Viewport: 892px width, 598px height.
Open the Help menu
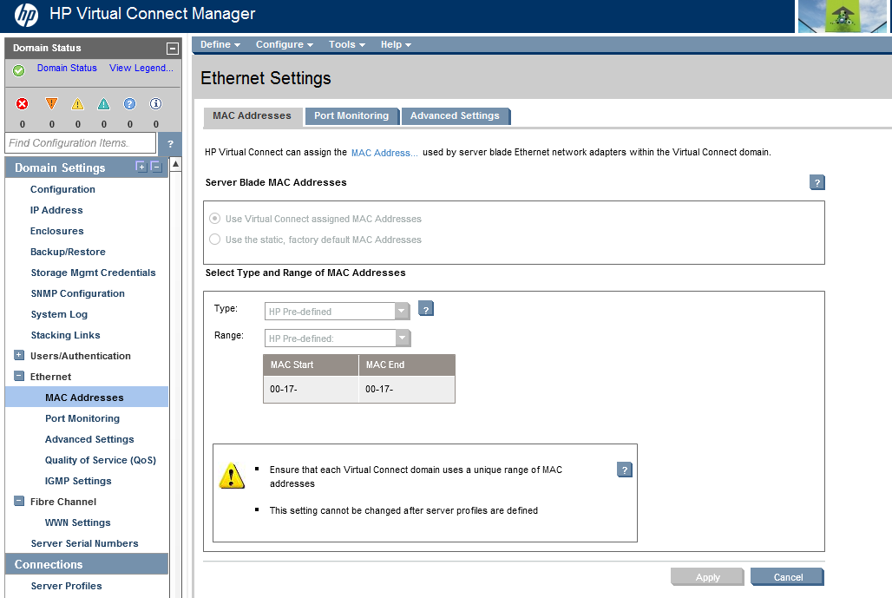click(x=396, y=44)
